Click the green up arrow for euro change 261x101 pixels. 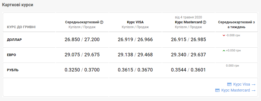pyautogui.click(x=224, y=51)
